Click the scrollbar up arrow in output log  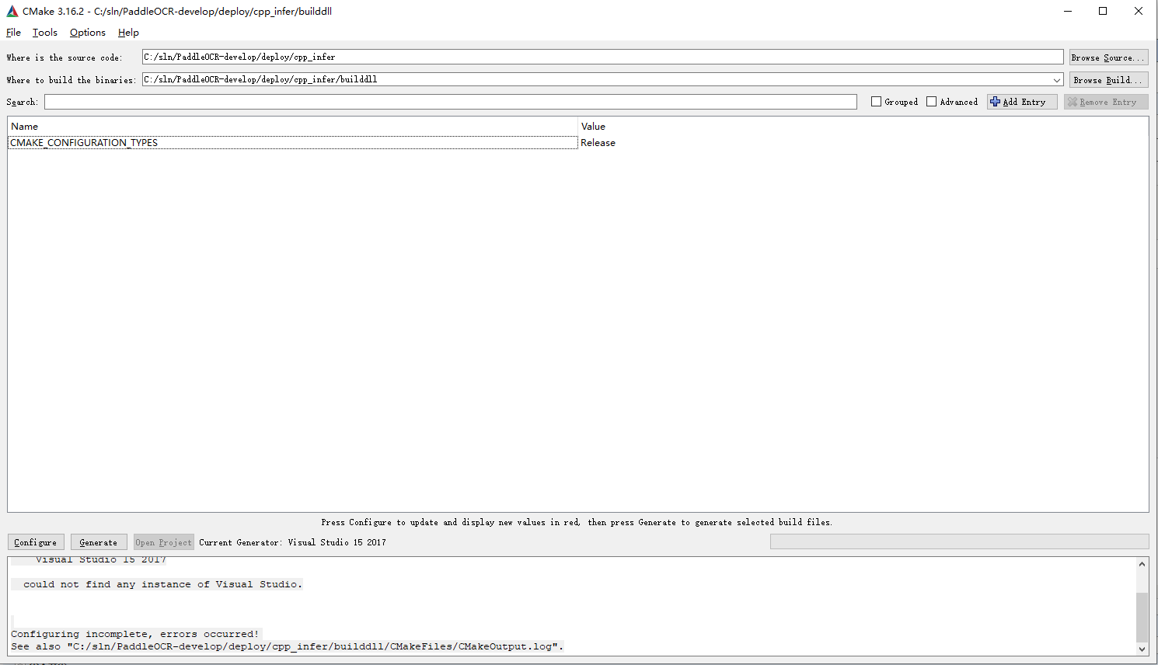tap(1142, 563)
